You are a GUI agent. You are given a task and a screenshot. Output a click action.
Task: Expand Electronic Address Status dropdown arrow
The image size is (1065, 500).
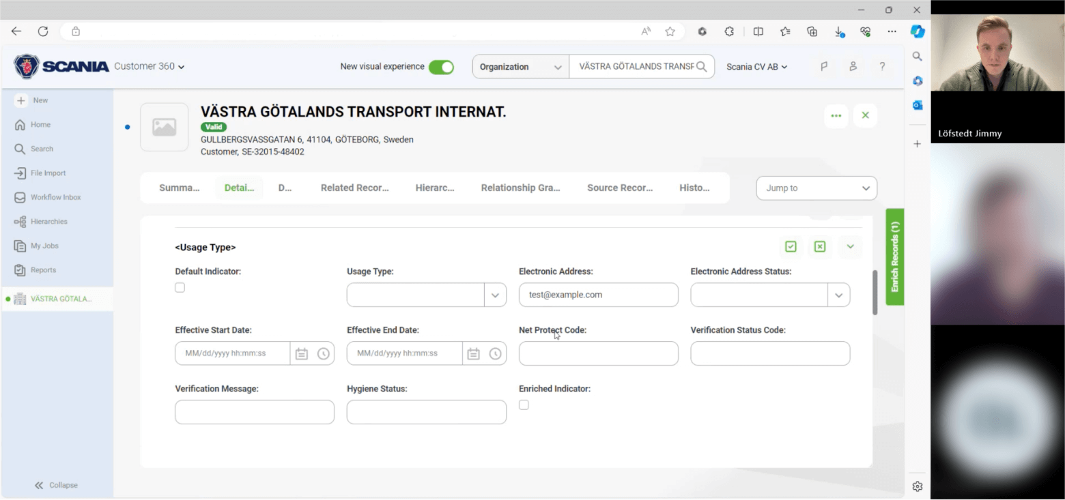[x=839, y=295]
